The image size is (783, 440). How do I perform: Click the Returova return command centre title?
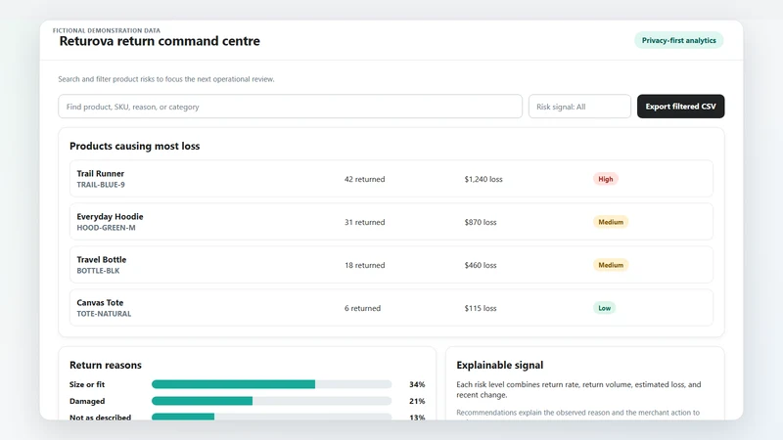tap(160, 41)
